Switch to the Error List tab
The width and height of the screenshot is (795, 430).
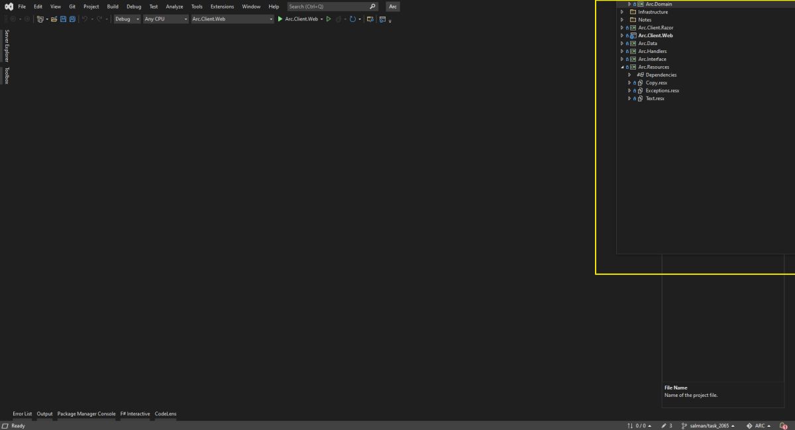coord(23,414)
